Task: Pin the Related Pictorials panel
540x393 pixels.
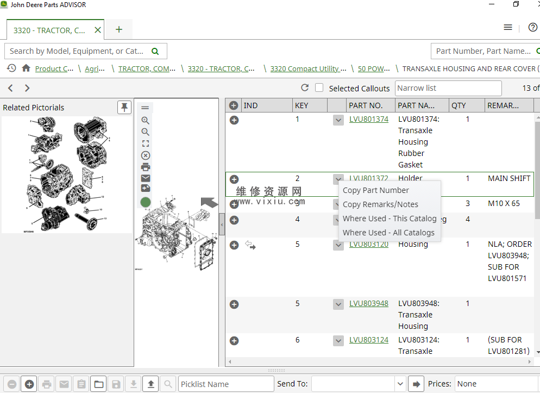Action: tap(124, 108)
